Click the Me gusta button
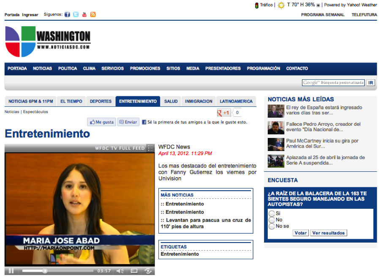 pyautogui.click(x=102, y=122)
